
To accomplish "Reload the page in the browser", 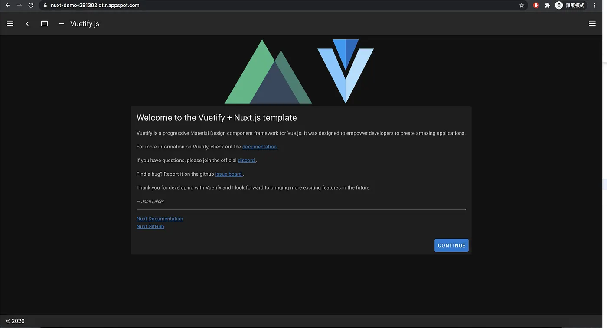I will pyautogui.click(x=31, y=6).
